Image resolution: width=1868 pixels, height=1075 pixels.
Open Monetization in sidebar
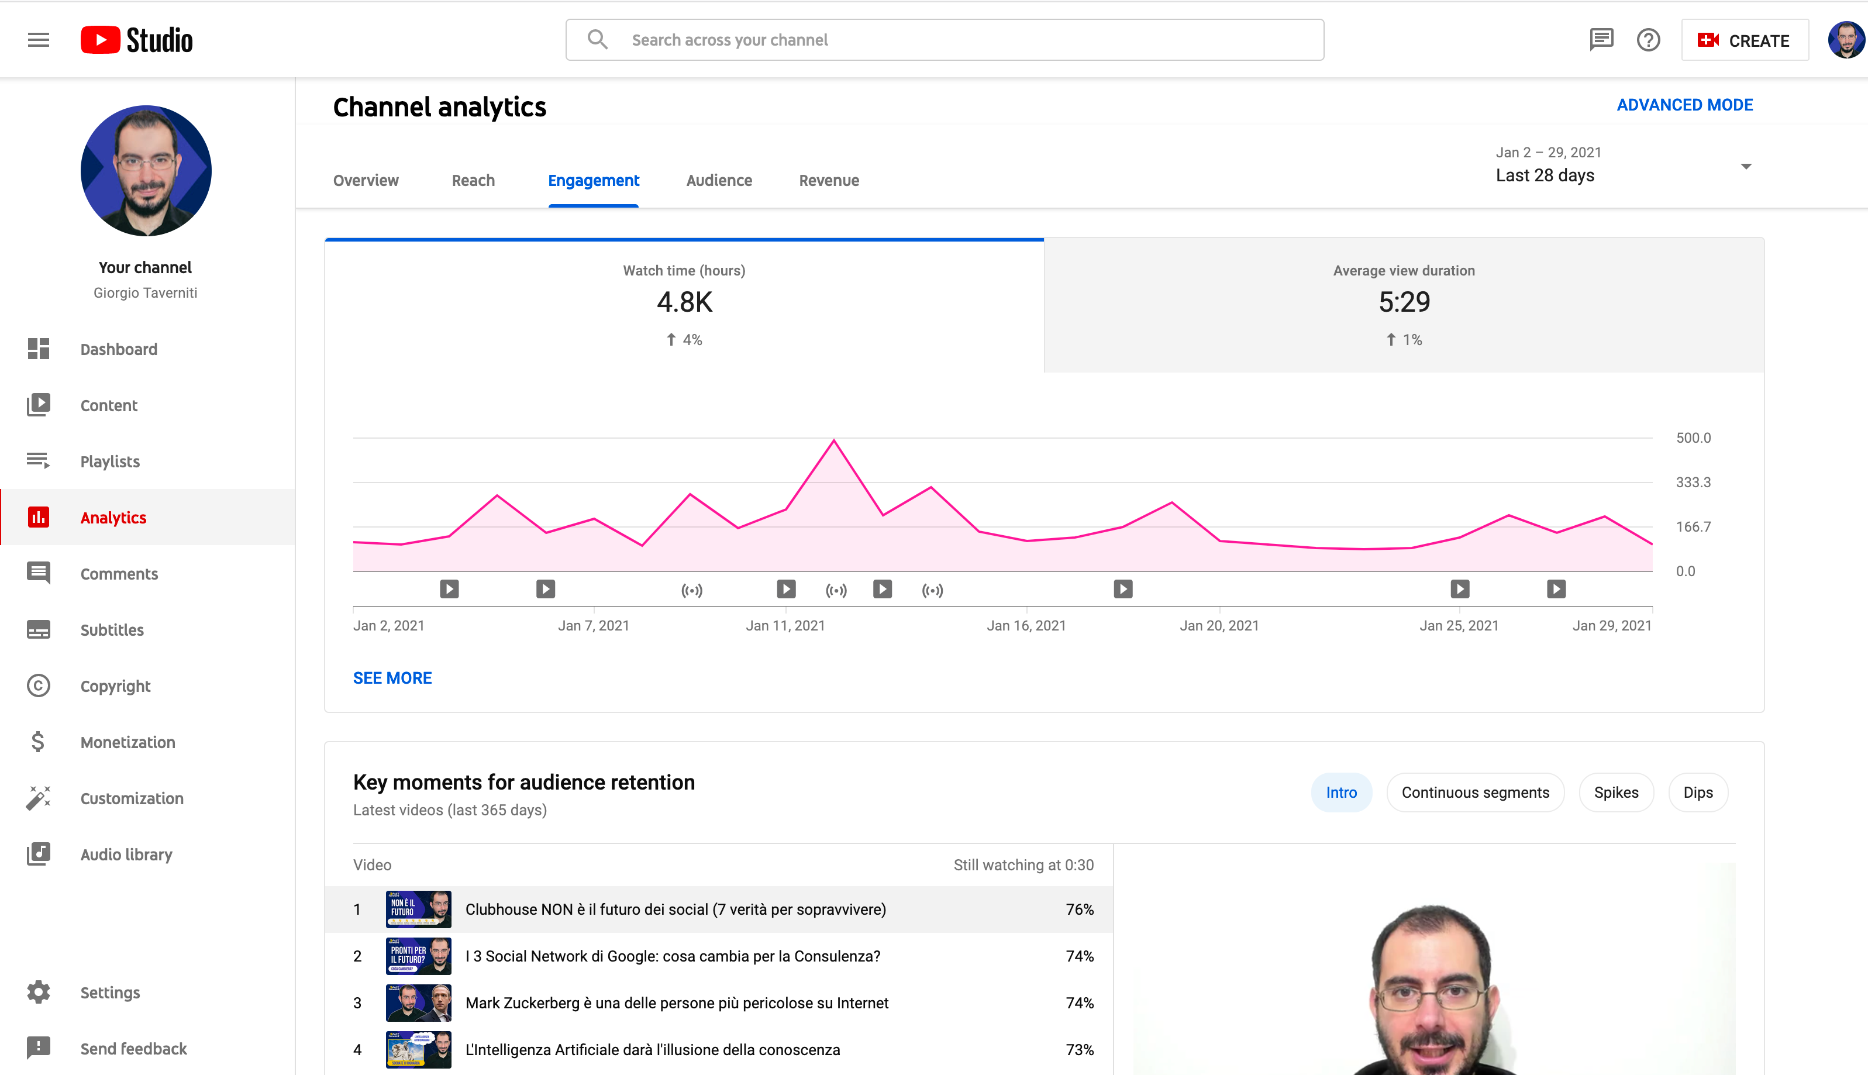click(147, 741)
